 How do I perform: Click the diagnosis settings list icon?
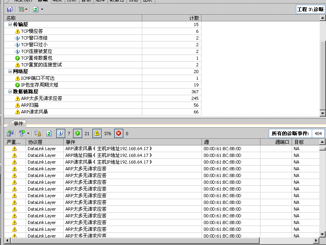coord(21,9)
